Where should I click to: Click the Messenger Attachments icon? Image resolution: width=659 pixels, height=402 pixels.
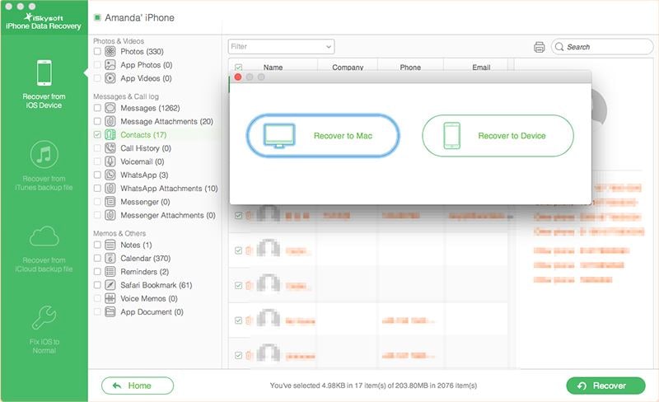[110, 215]
